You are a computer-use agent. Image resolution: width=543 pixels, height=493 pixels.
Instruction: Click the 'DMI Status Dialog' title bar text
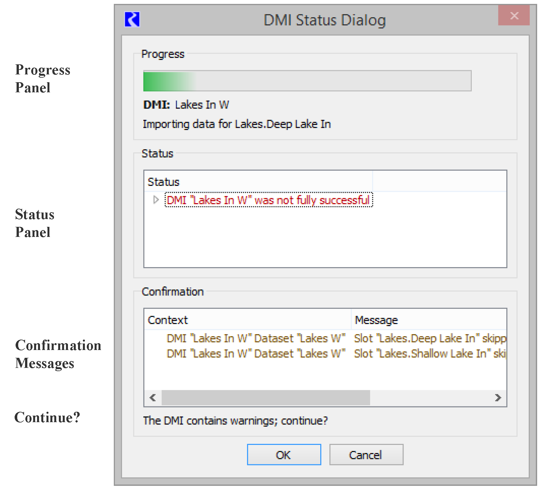point(324,20)
